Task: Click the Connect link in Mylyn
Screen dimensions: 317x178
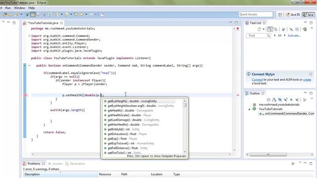Action: (x=258, y=80)
